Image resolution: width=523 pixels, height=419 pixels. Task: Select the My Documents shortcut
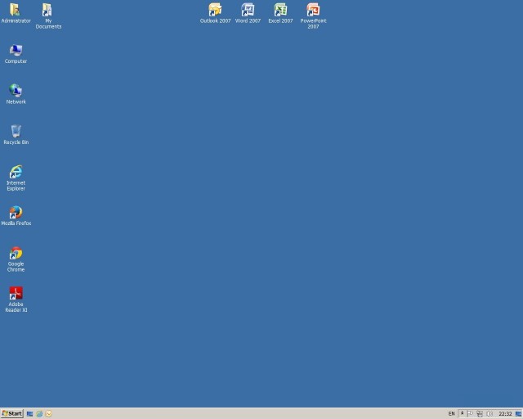pos(48,16)
